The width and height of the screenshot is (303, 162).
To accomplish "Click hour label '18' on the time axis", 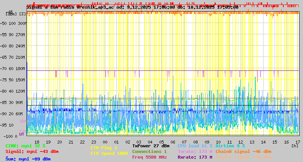I will point(37,142).
